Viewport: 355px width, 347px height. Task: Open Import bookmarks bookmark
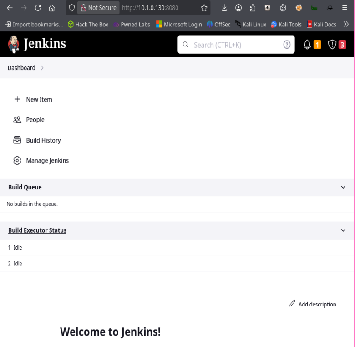click(34, 25)
